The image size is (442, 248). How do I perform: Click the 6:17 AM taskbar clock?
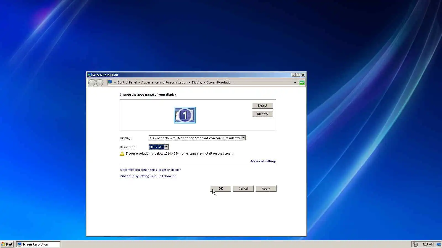click(x=428, y=244)
